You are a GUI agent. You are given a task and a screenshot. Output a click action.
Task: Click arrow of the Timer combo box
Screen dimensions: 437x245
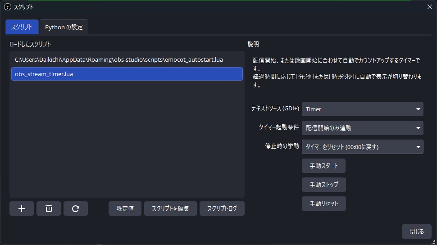(x=418, y=109)
